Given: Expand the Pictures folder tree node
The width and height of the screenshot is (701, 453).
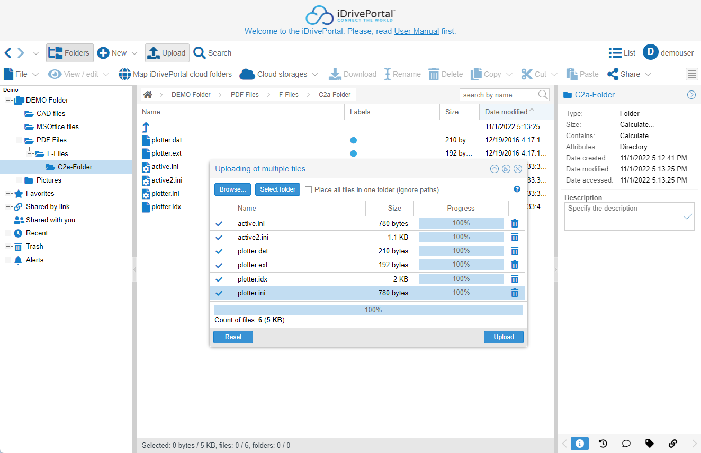Looking at the screenshot, I should coord(19,180).
